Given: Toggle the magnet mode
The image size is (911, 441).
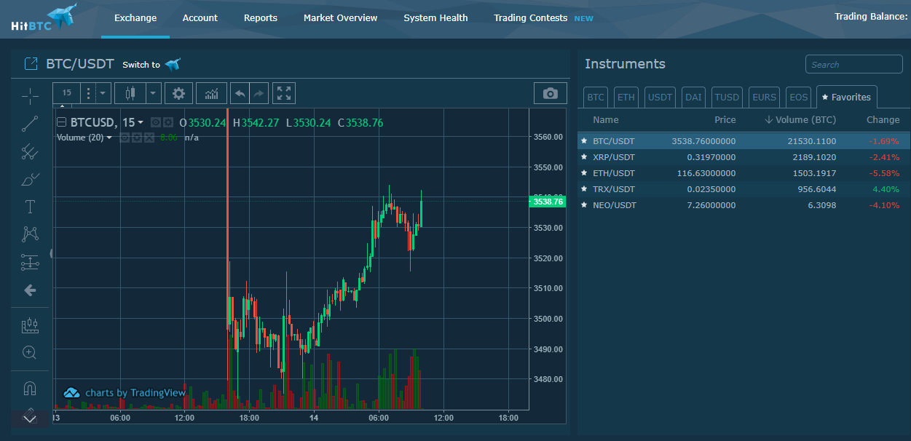Looking at the screenshot, I should (30, 388).
